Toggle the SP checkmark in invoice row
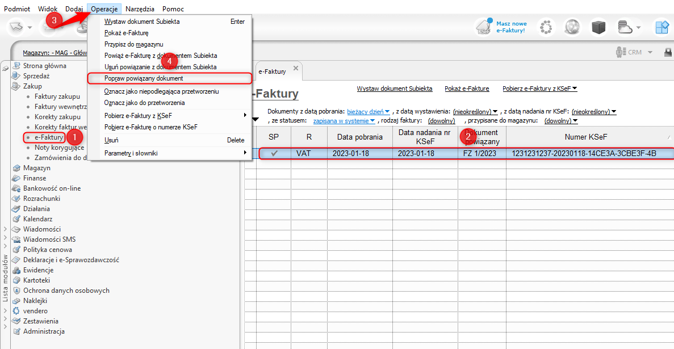 pyautogui.click(x=274, y=153)
